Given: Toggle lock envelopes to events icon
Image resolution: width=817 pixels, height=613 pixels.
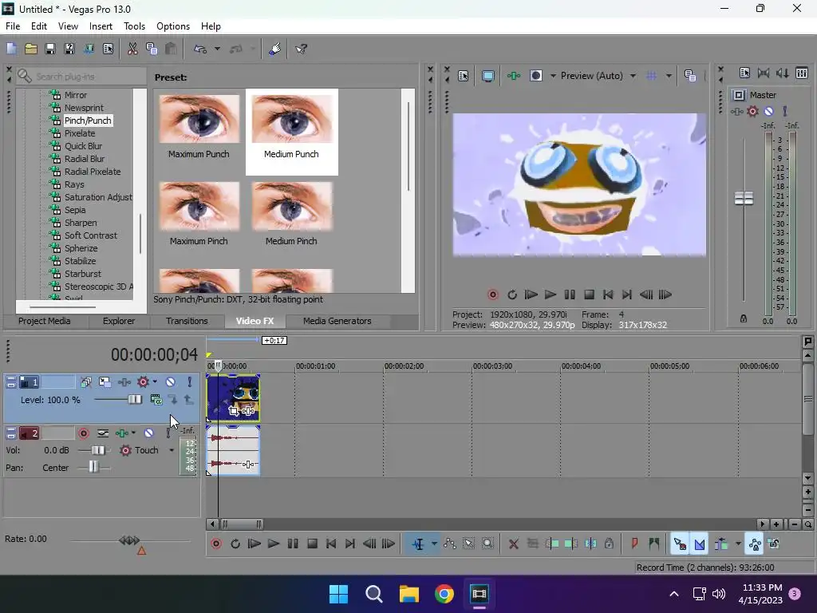Looking at the screenshot, I should tap(755, 544).
